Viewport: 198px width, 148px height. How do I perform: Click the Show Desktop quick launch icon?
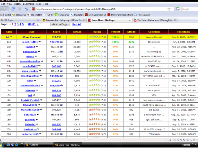click(x=8, y=145)
